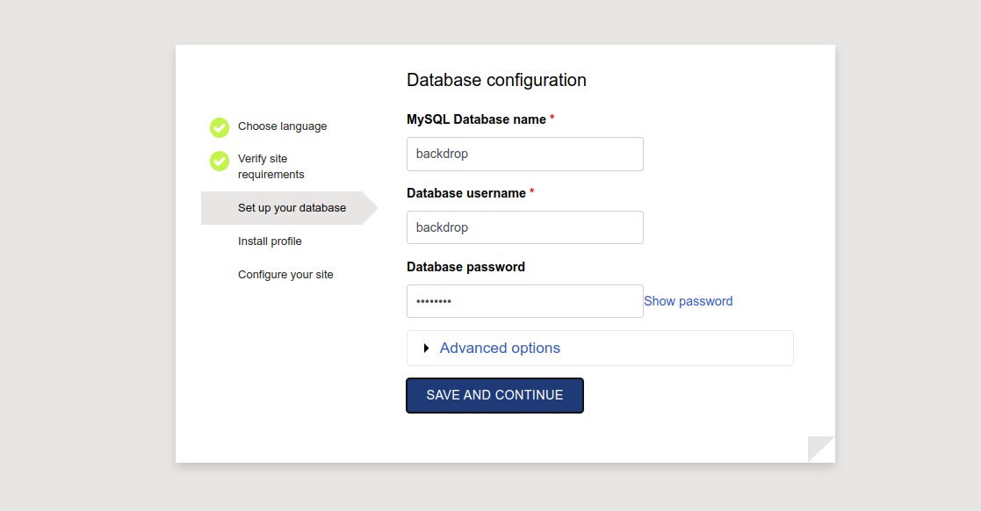Open the Advanced options text link

500,349
